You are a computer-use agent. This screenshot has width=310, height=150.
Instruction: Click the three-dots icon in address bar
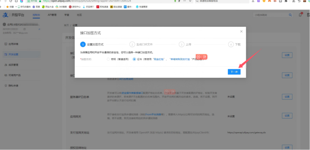click(x=185, y=1)
